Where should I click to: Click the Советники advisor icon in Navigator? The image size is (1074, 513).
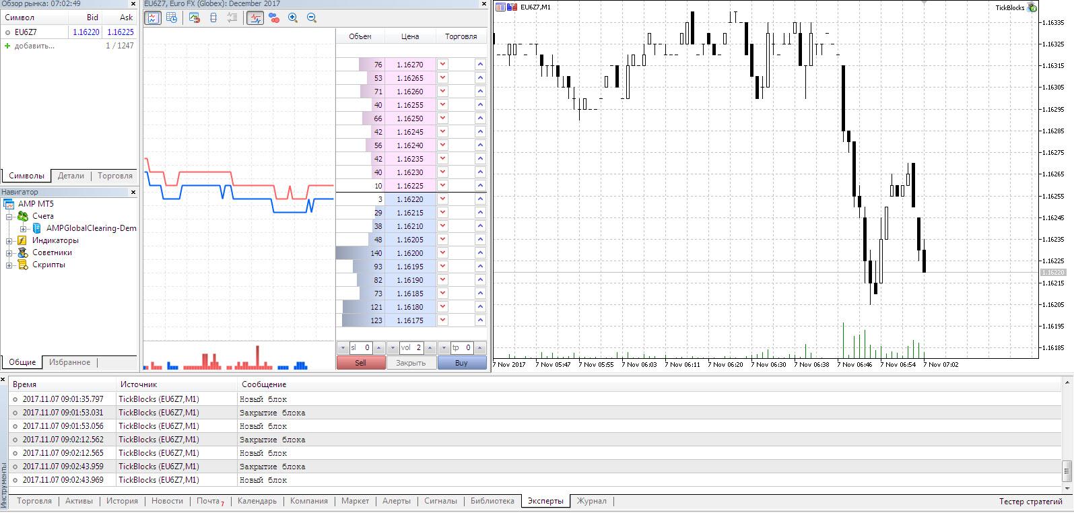click(x=22, y=252)
